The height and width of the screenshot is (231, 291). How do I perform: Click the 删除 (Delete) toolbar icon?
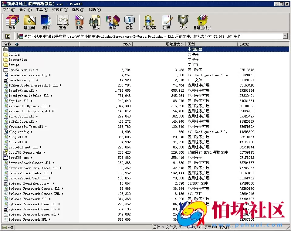pyautogui.click(x=79, y=22)
